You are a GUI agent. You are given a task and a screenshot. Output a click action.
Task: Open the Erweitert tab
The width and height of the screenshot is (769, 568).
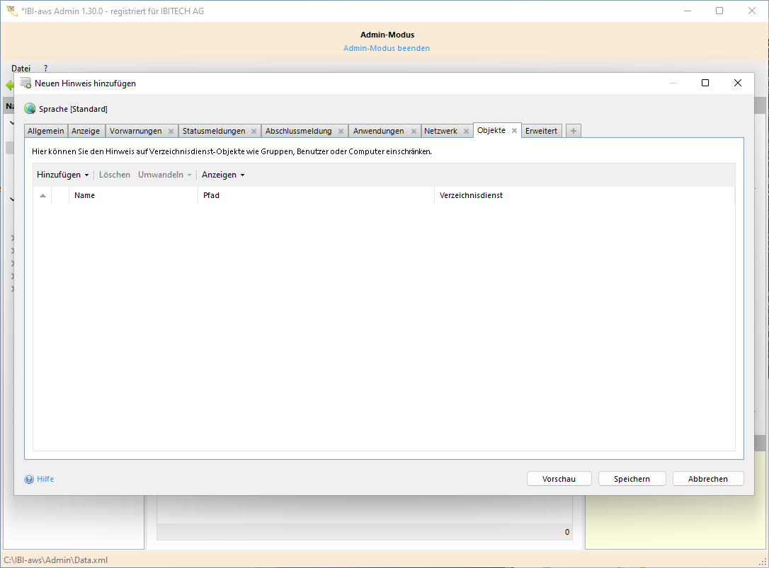pos(542,131)
